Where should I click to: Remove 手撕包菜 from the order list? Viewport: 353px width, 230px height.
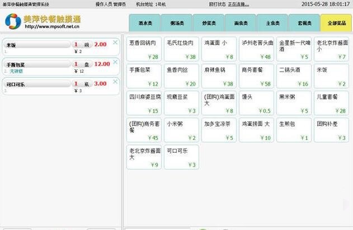coord(115,62)
